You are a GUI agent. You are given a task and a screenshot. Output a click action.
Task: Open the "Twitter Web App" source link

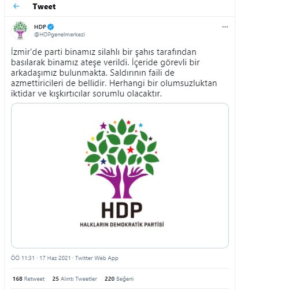point(97,258)
